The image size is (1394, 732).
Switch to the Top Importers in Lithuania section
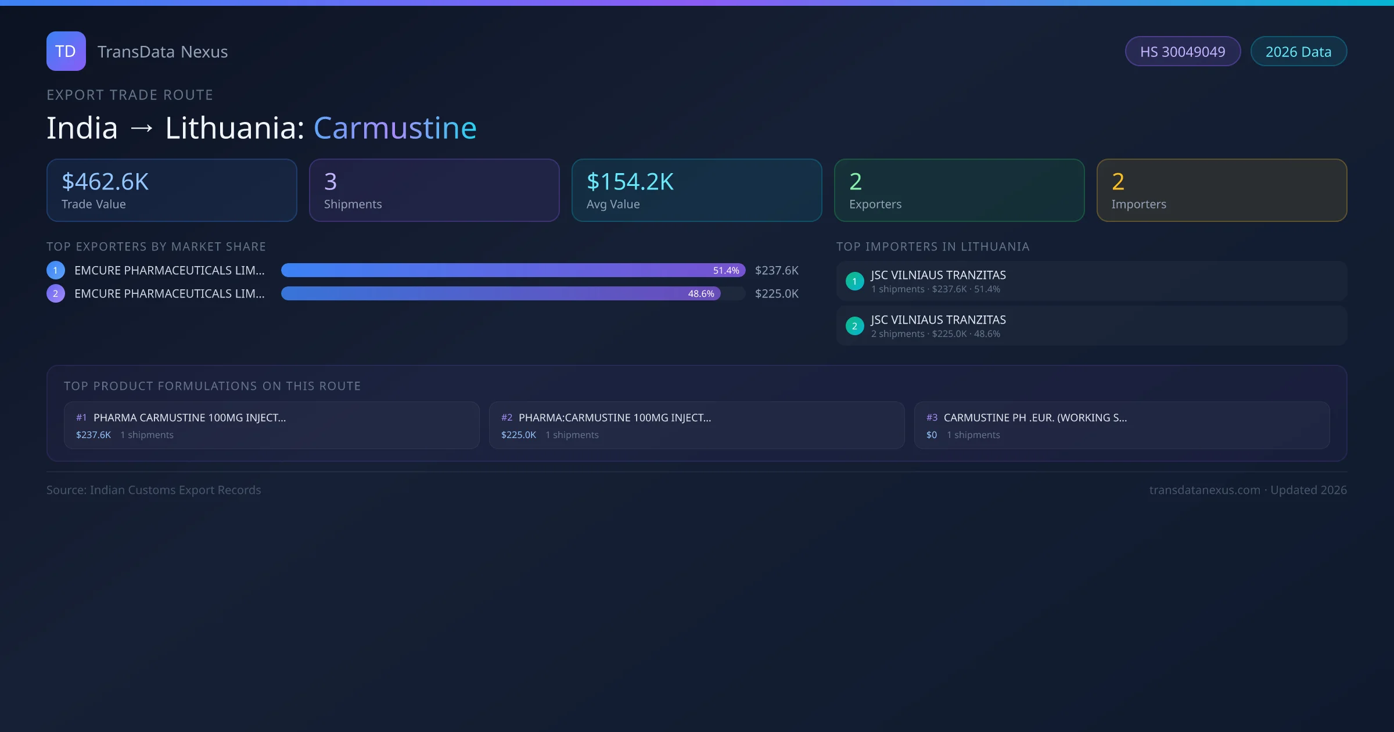(x=933, y=246)
